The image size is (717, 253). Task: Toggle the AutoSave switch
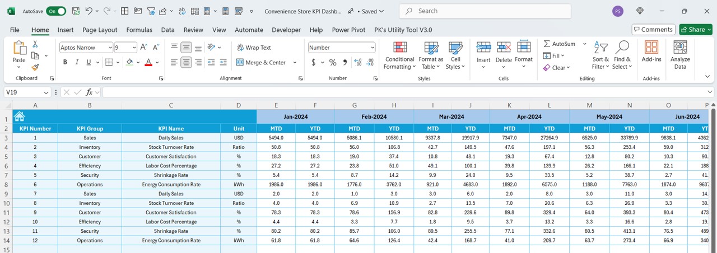pyautogui.click(x=55, y=11)
